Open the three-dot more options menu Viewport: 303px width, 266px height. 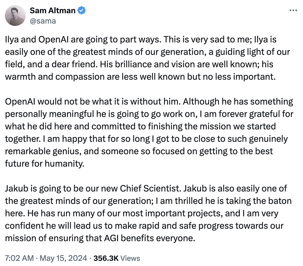293,10
